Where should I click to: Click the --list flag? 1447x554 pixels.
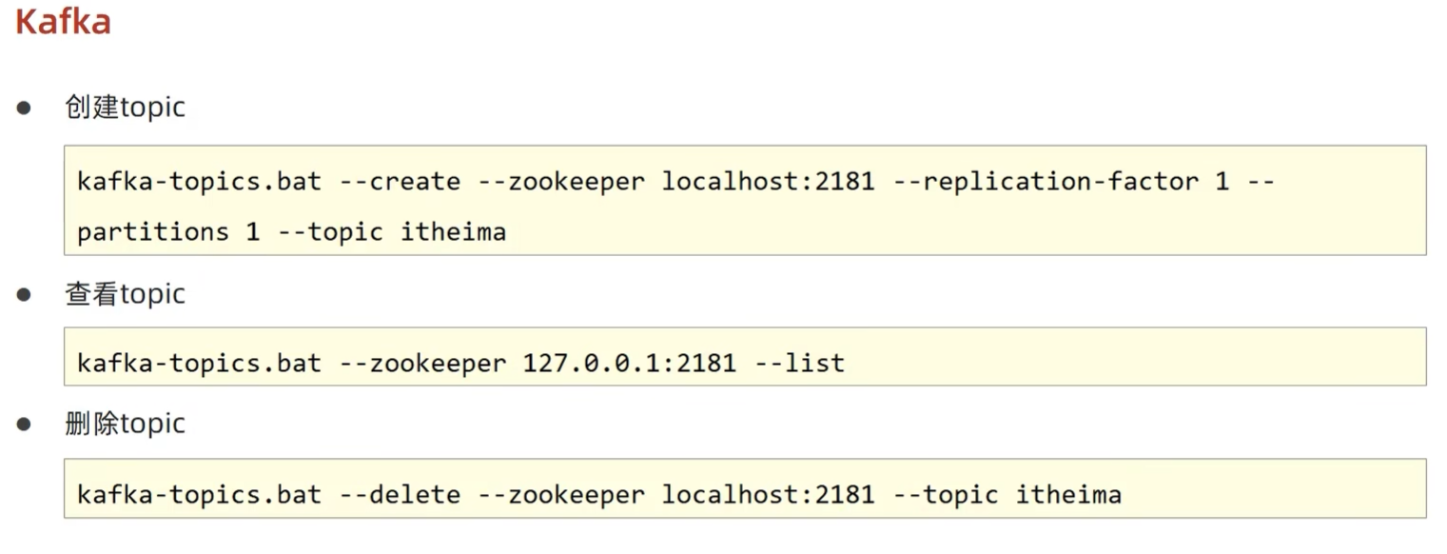click(x=798, y=363)
